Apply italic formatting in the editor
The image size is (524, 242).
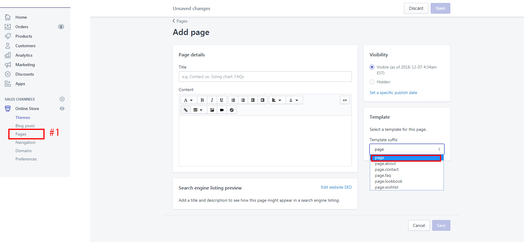(x=212, y=100)
